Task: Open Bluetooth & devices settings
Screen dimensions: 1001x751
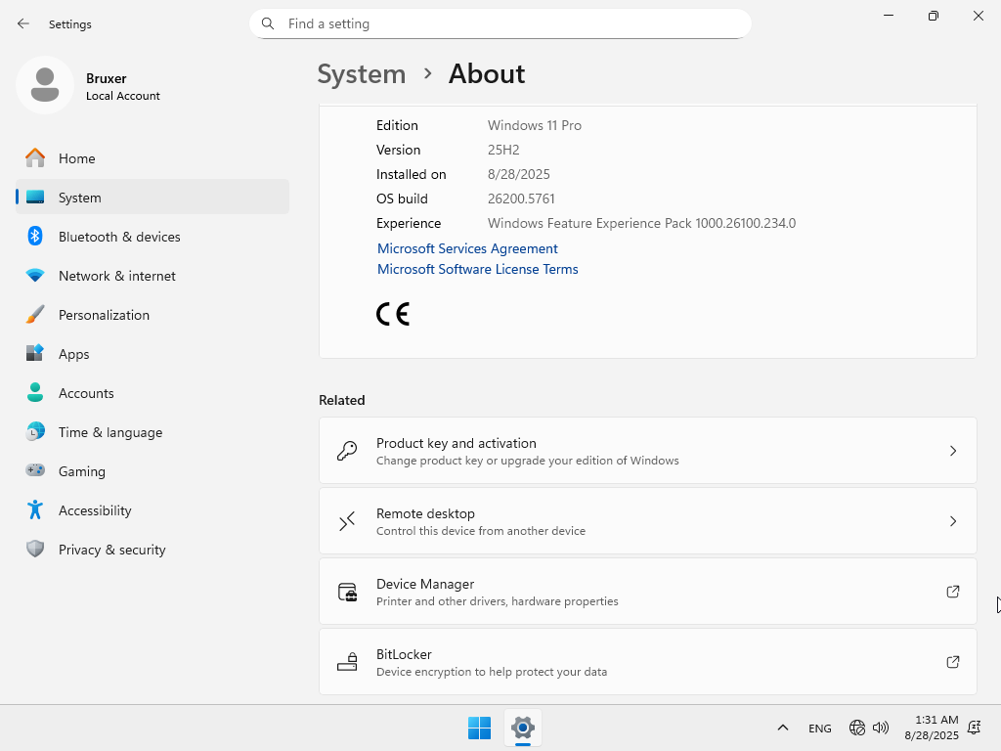Action: 119,237
